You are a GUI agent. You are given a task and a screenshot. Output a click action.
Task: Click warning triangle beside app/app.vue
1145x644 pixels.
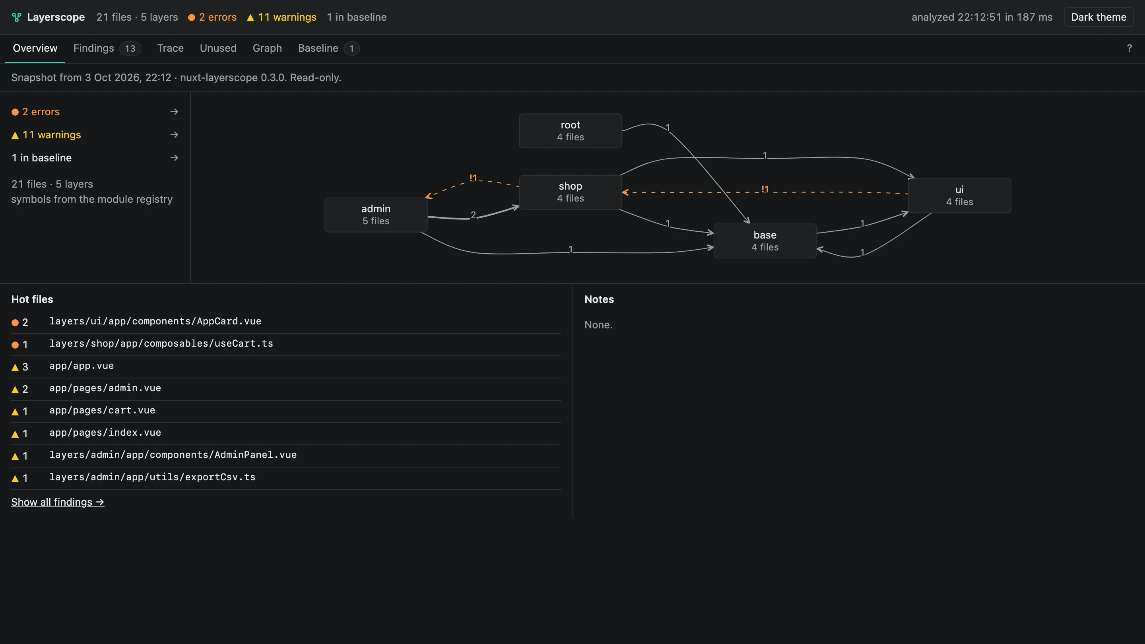(x=15, y=367)
